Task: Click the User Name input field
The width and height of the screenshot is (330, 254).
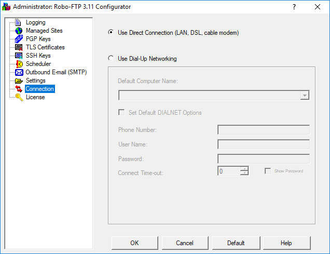Action: [x=264, y=144]
